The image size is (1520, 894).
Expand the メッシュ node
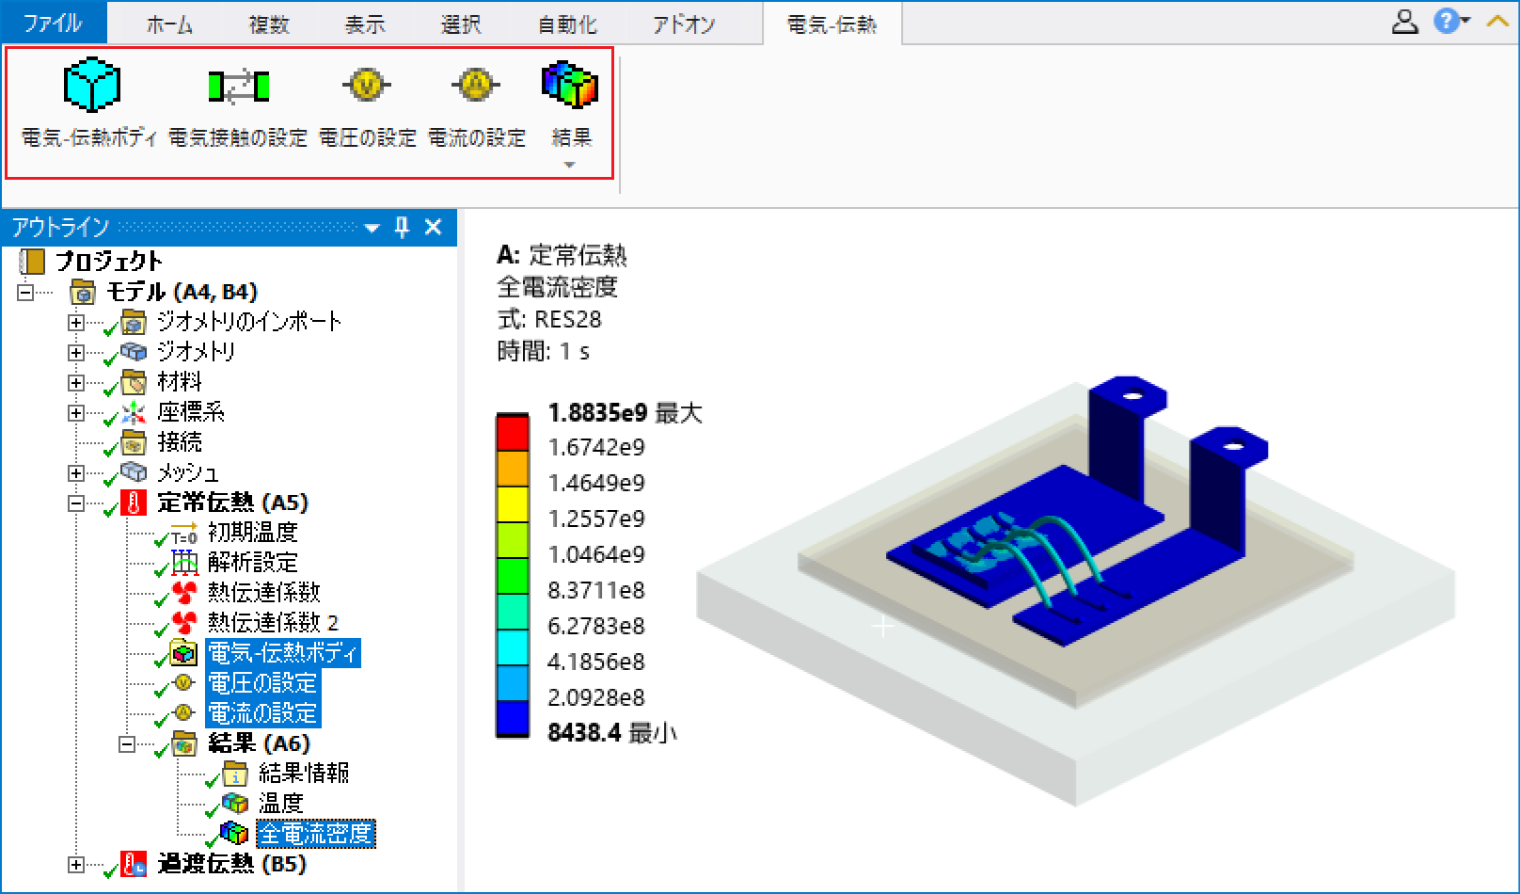(76, 472)
